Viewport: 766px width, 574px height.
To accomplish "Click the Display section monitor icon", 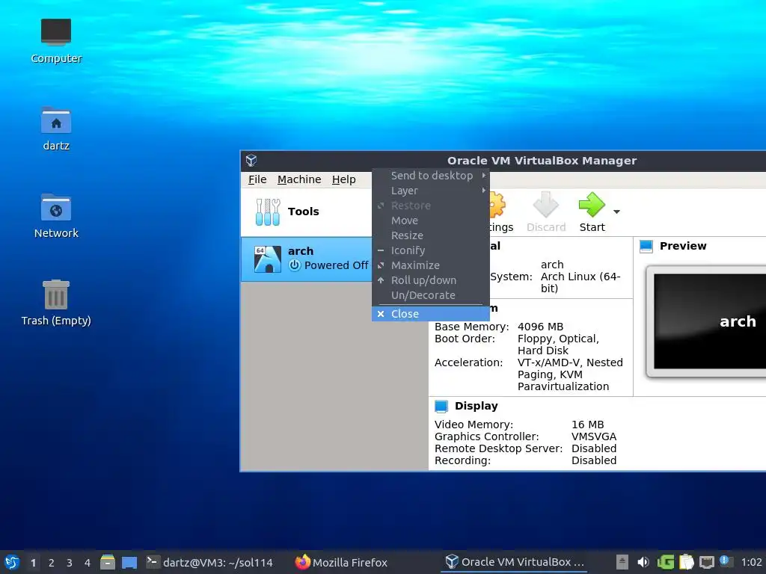I will 441,406.
